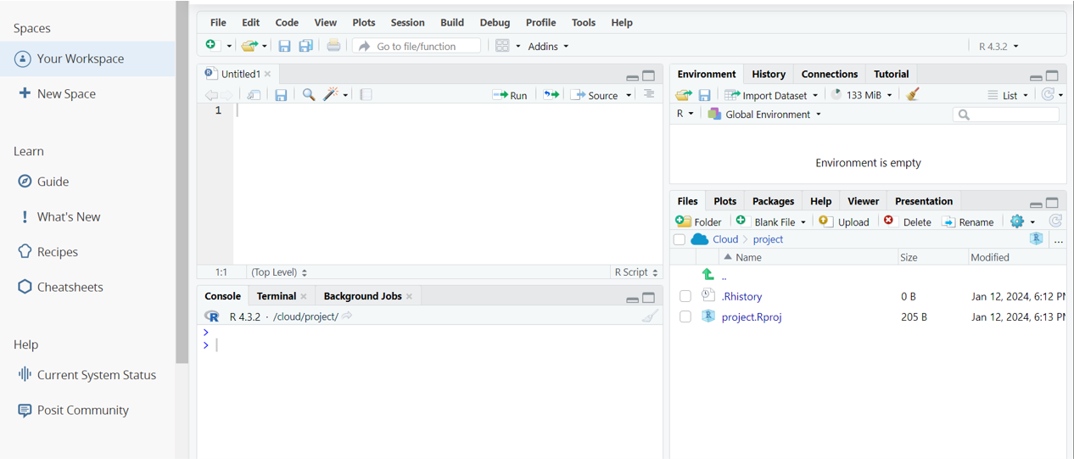Tick the project.Rproj checkbox
This screenshot has width=1074, height=459.
click(685, 316)
